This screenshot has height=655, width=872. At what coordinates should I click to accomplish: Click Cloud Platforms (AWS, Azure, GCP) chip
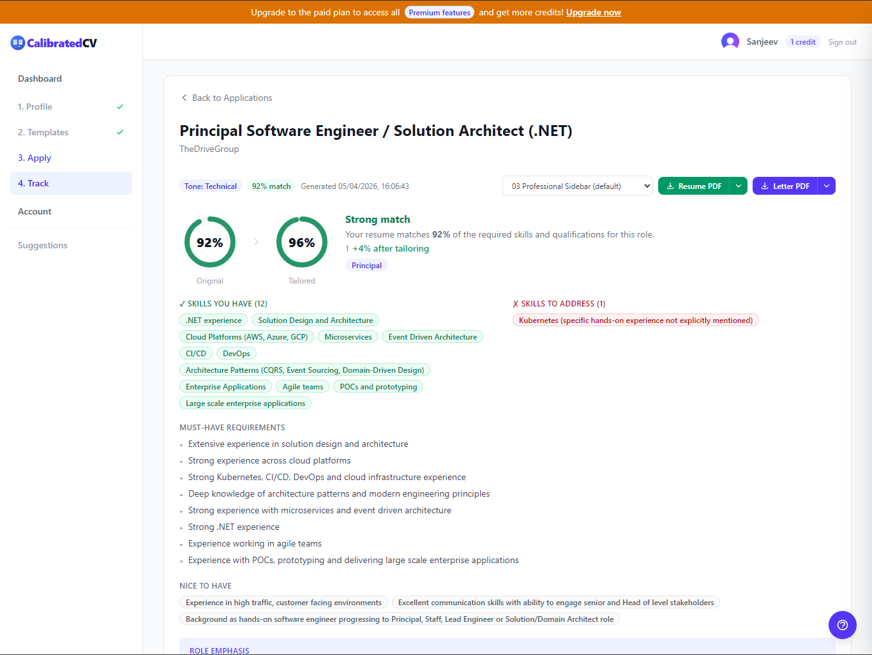[x=246, y=337]
